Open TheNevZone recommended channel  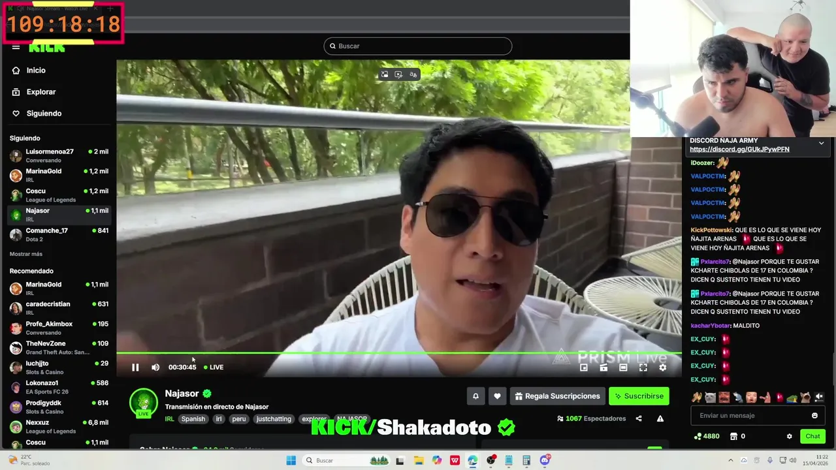[59, 347]
